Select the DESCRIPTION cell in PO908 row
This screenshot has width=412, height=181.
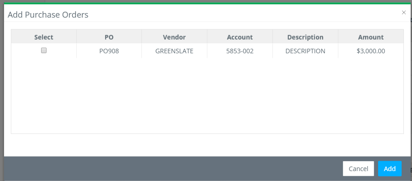point(305,51)
